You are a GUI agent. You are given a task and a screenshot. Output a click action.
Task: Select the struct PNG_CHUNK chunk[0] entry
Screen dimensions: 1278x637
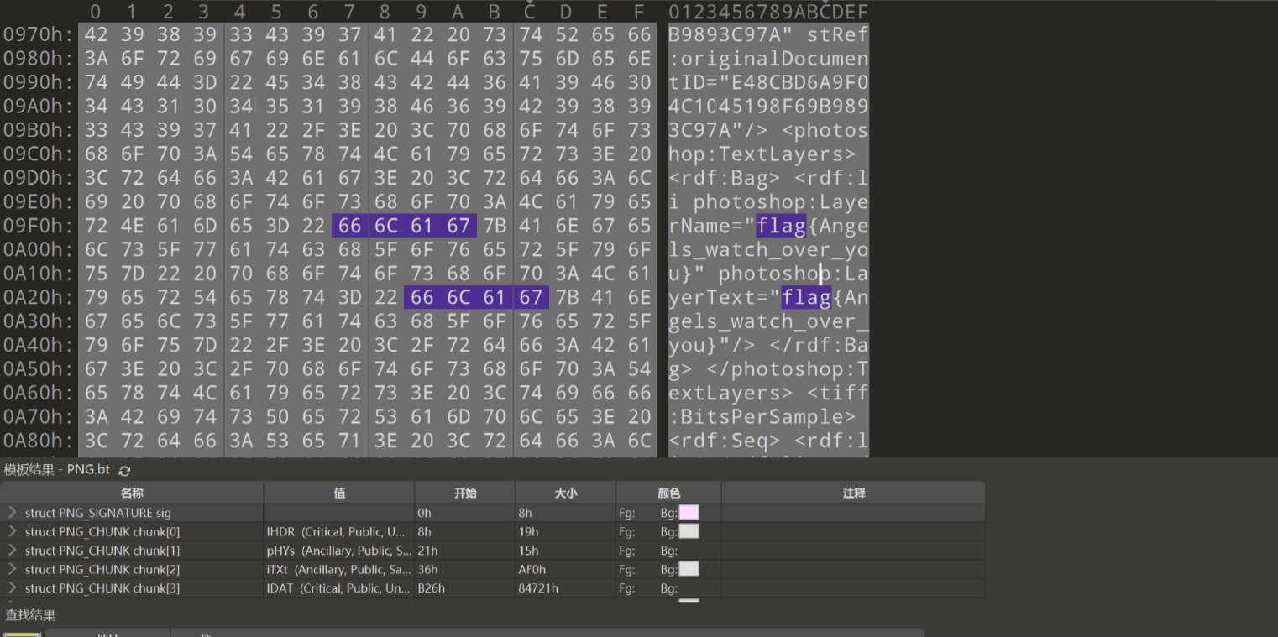click(x=102, y=531)
